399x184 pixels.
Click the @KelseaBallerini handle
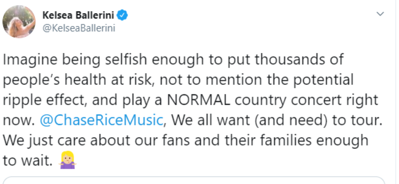[x=79, y=28]
